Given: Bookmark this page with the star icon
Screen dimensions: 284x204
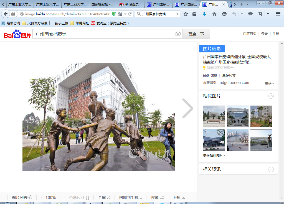Looking at the screenshot, I should [186, 14].
